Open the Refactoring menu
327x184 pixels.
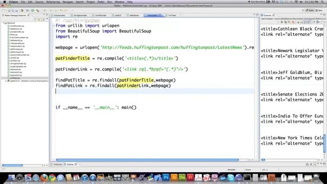point(53,2)
